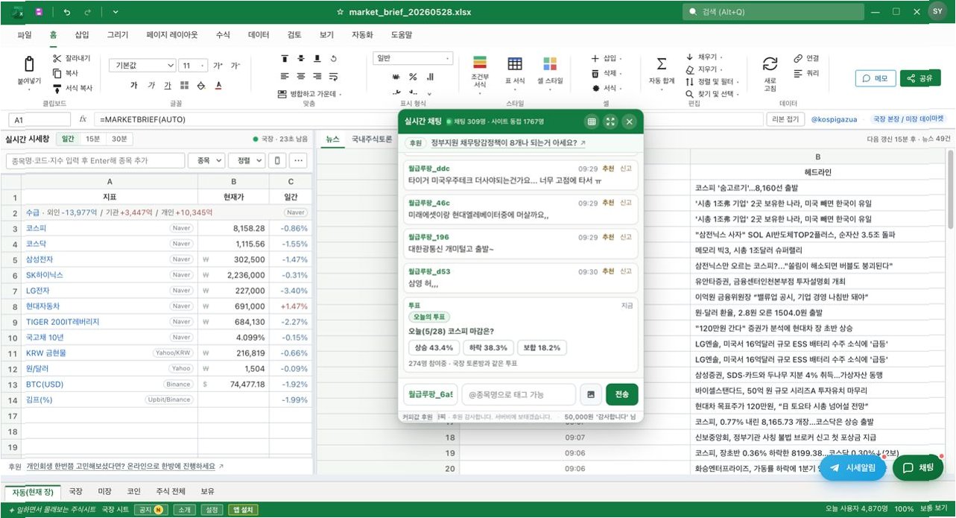The width and height of the screenshot is (956, 518).
Task: Click the 쿼리 query icon
Action: click(x=798, y=73)
